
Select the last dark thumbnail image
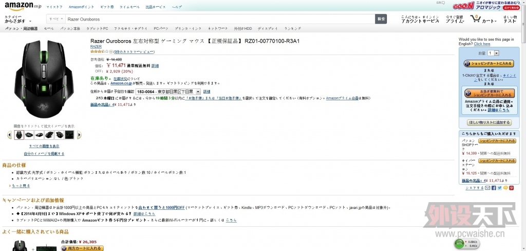point(69,135)
